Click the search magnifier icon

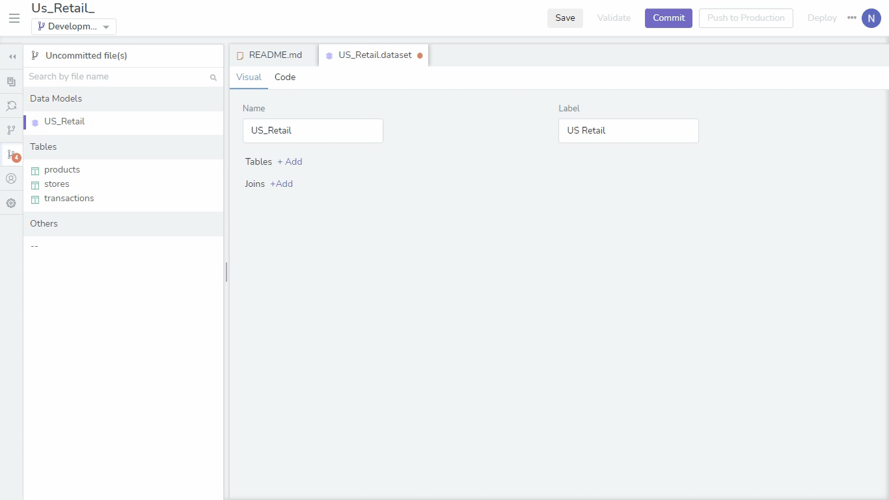[213, 77]
